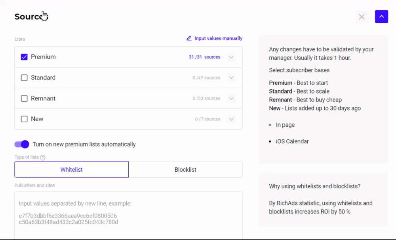
Task: Click the 0/47 sources count on Standard
Action: tap(206, 78)
